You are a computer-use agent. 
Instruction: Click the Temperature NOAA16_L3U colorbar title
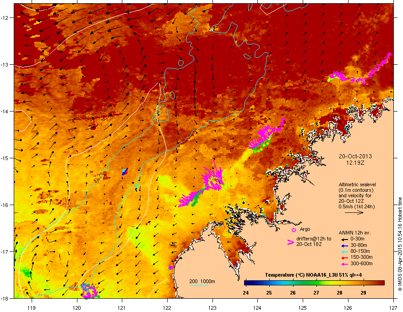(x=313, y=275)
